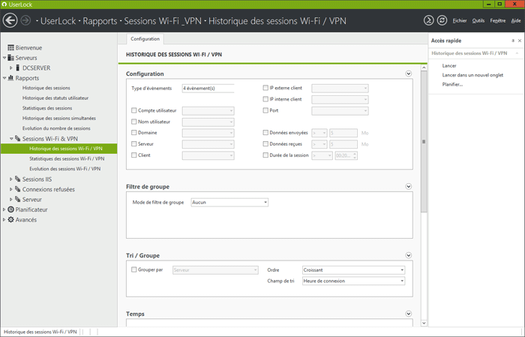Click Lancer in Accès rapide
This screenshot has height=337, width=525.
click(449, 65)
